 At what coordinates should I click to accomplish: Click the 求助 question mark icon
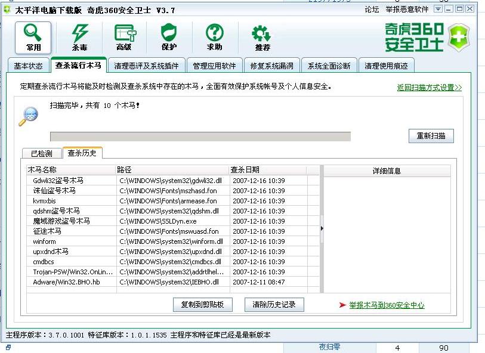coord(214,37)
